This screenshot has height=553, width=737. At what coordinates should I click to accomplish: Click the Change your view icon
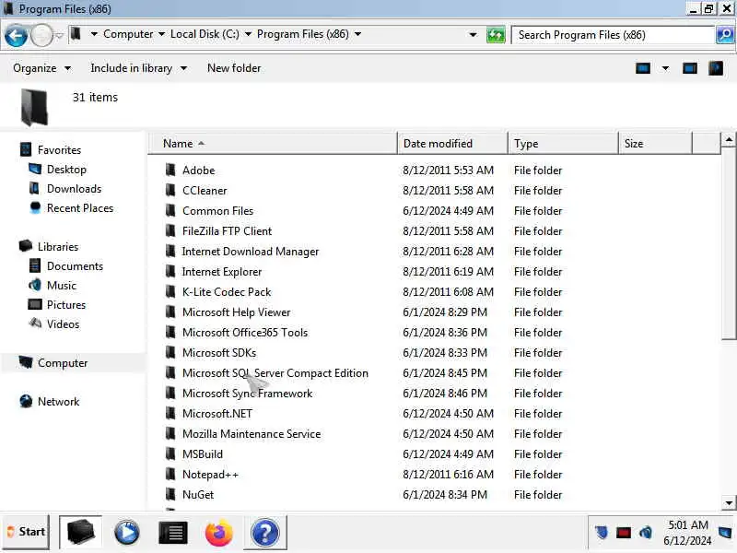tap(642, 68)
